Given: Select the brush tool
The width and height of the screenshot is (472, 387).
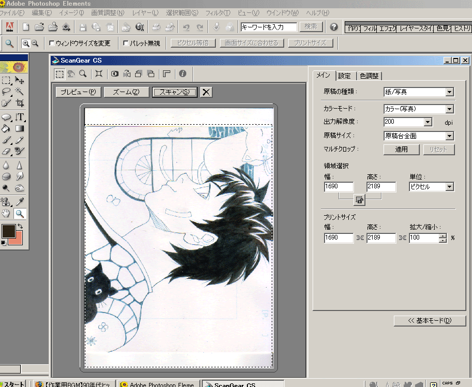Looking at the screenshot, I should 6,140.
